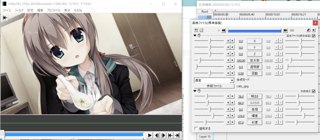
Task: Click the Root button in timeline window
Action: 204,12
